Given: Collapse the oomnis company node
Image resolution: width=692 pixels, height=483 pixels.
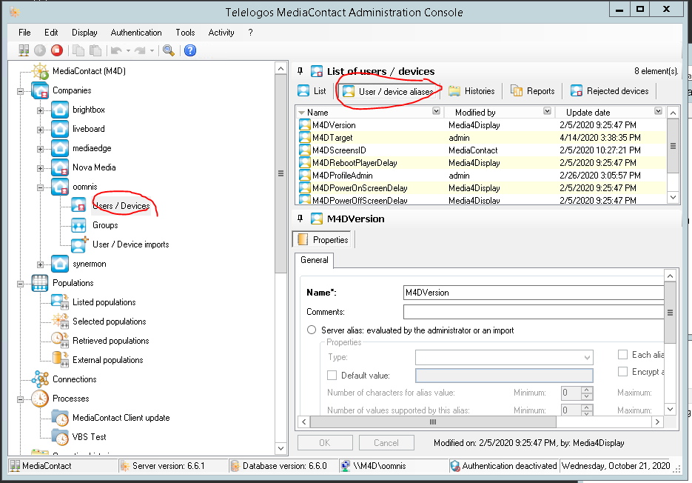Looking at the screenshot, I should 40,187.
